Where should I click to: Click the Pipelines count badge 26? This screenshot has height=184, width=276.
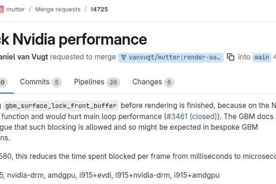(113, 82)
